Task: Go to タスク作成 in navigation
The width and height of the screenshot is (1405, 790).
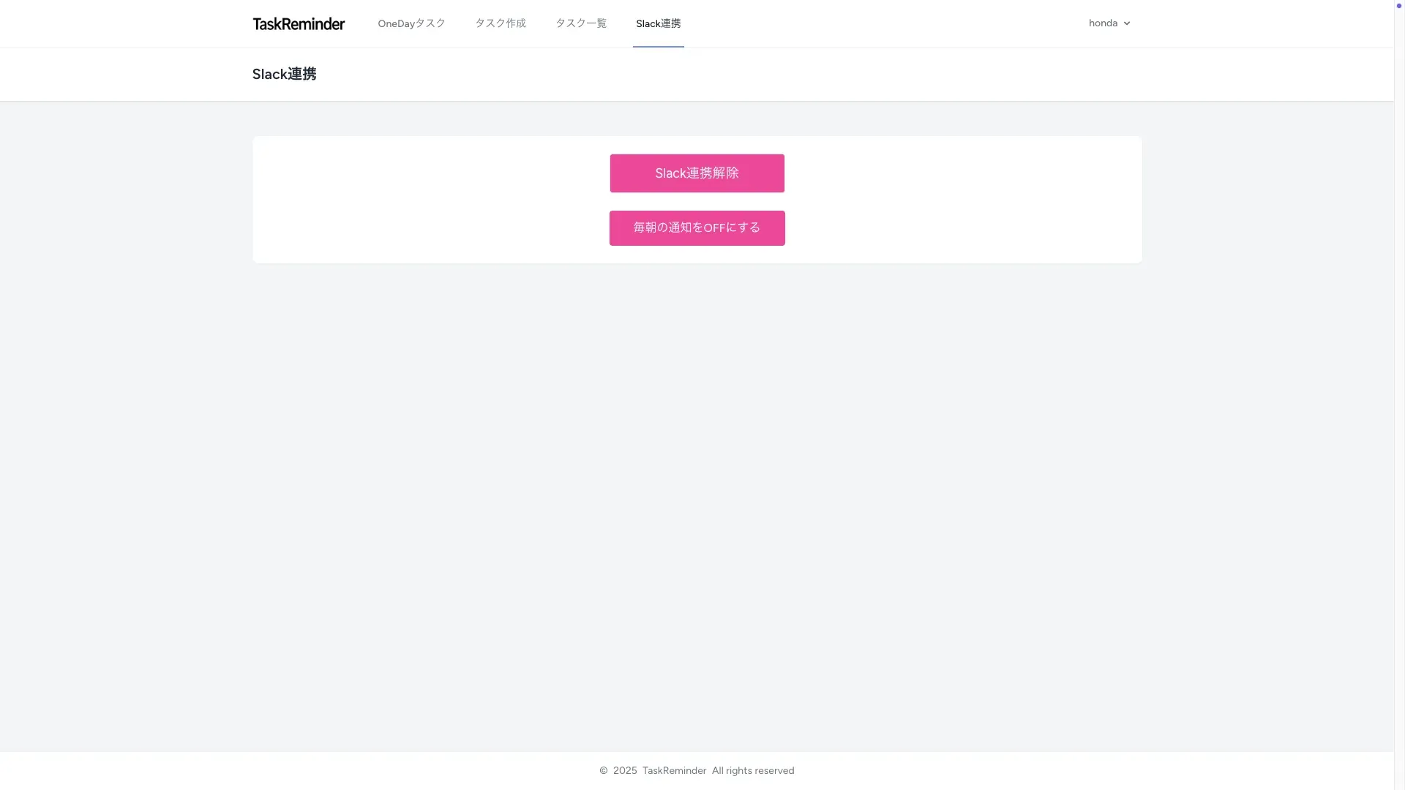Action: click(501, 23)
